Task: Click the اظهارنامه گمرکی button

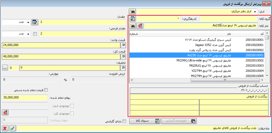Action: pos(179,121)
